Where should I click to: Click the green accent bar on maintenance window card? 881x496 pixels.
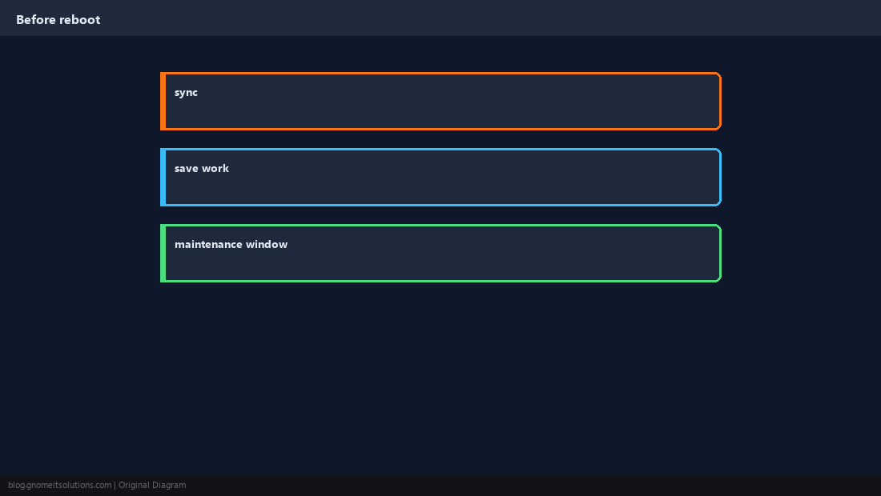[x=163, y=253]
